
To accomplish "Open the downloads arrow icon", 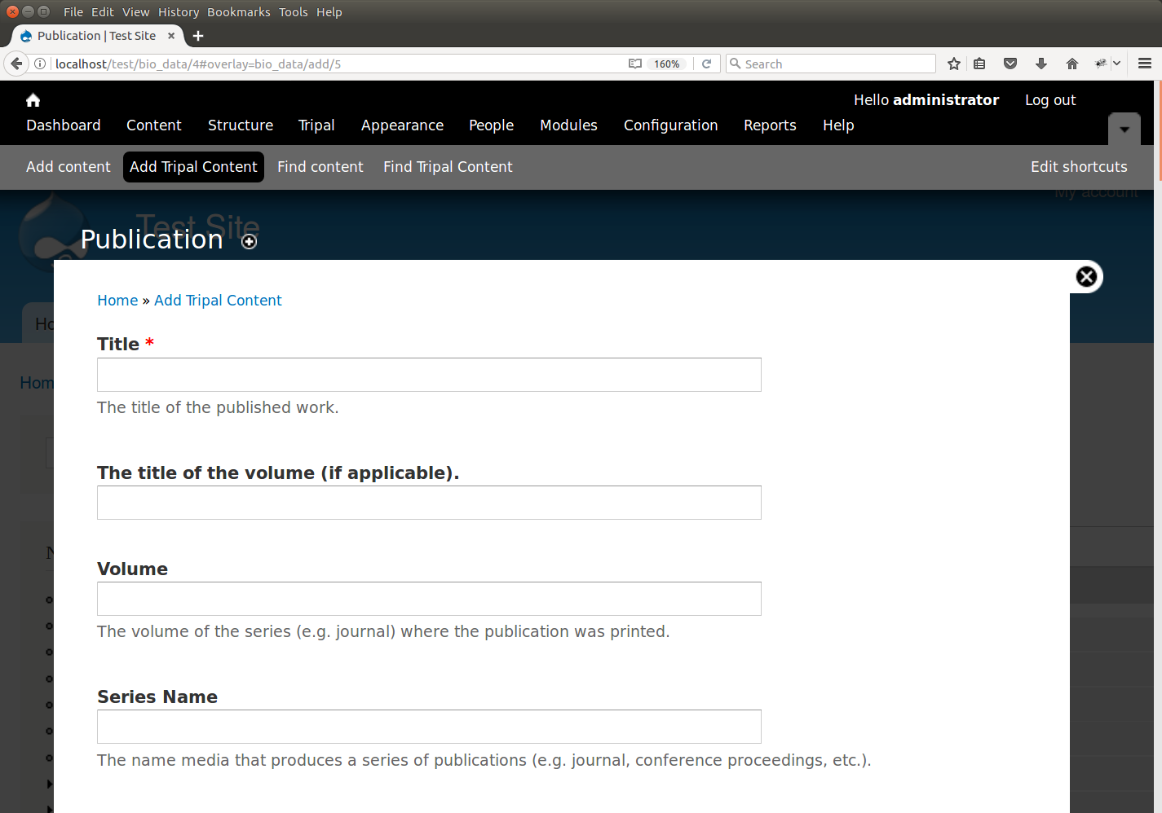I will 1041,64.
